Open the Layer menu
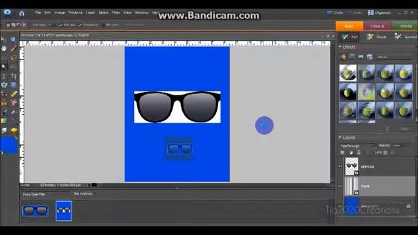 pos(90,12)
